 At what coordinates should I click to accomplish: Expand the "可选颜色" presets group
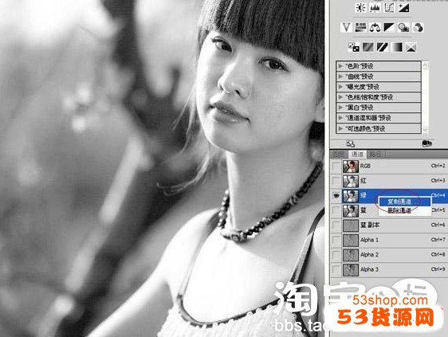point(340,128)
